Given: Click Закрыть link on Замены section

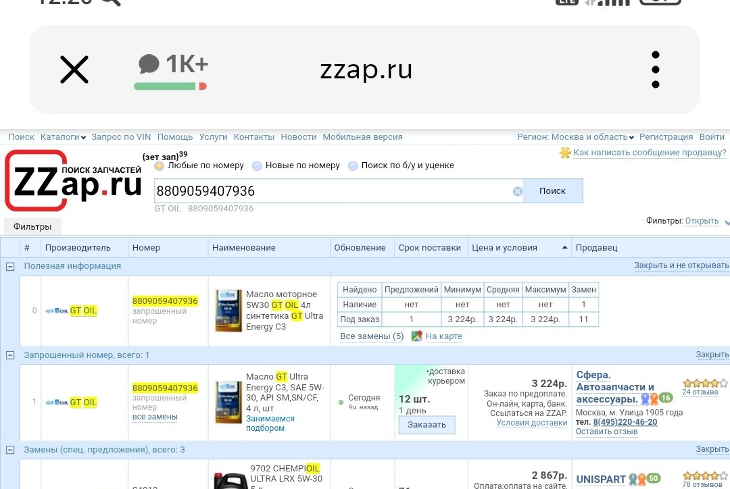Looking at the screenshot, I should pos(712,449).
